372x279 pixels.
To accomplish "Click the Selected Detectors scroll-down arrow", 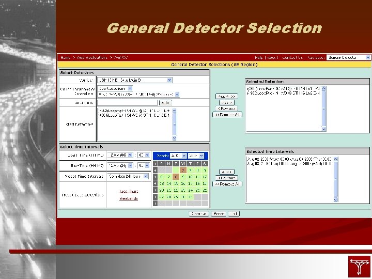I will (x=324, y=129).
